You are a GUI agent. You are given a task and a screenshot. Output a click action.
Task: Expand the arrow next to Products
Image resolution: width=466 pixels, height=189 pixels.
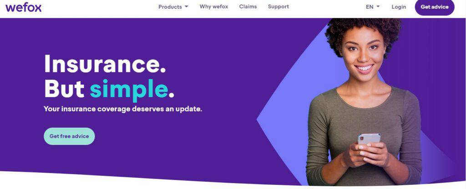click(186, 6)
